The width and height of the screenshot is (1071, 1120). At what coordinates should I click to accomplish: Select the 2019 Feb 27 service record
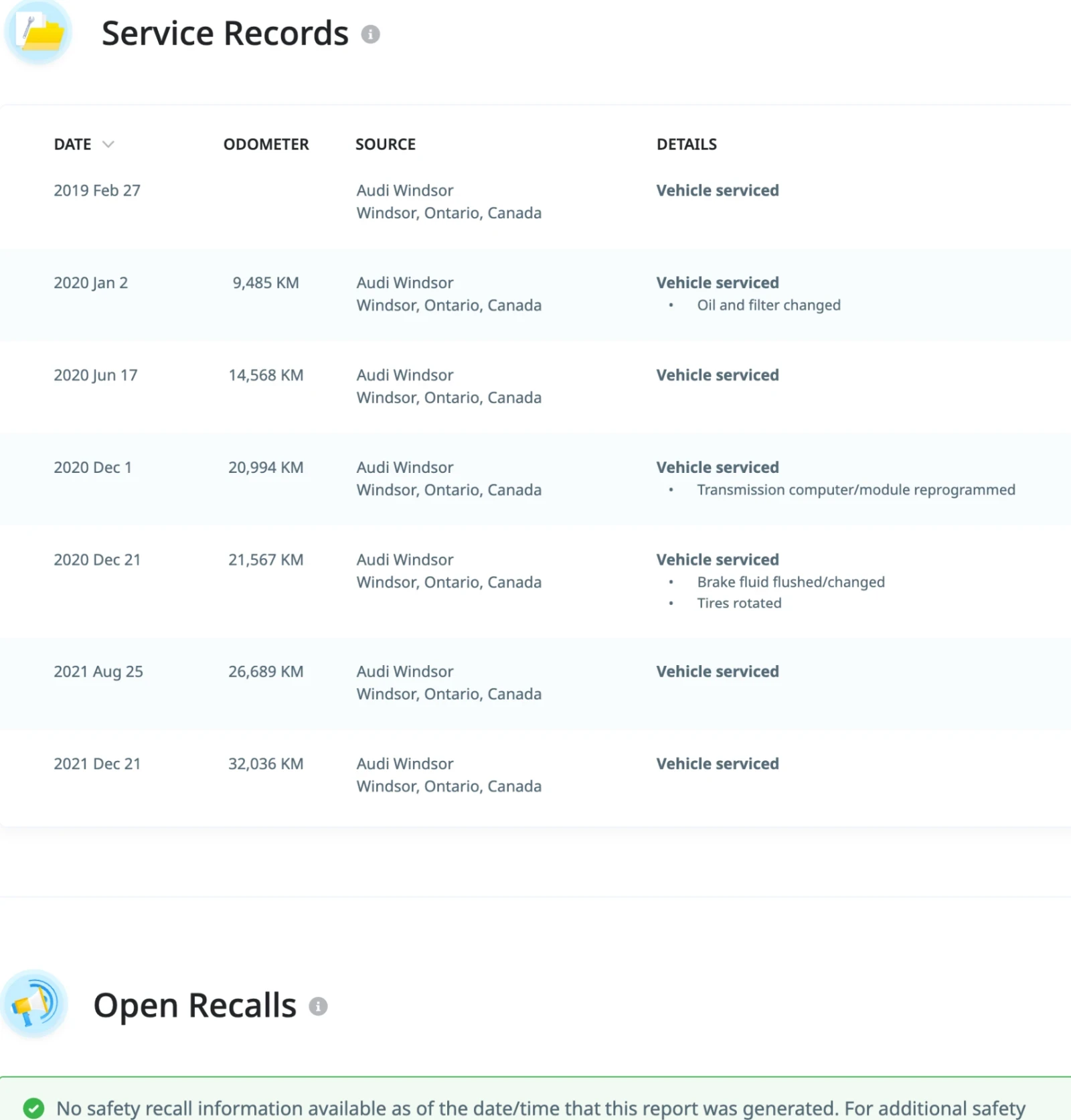click(x=535, y=202)
